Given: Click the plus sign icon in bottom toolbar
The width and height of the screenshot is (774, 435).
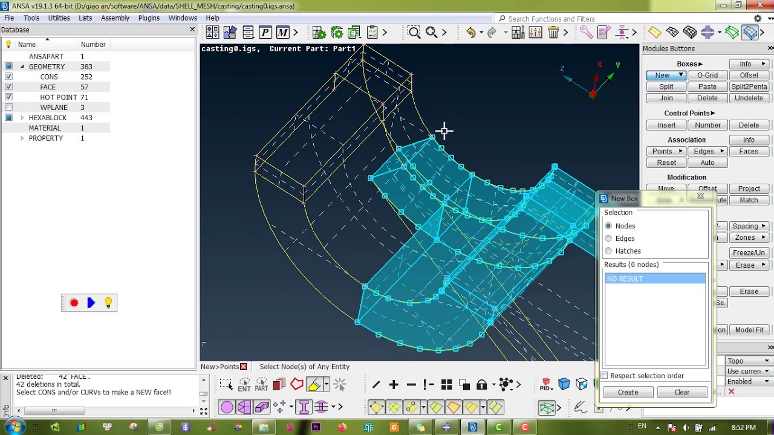Looking at the screenshot, I should coord(394,384).
